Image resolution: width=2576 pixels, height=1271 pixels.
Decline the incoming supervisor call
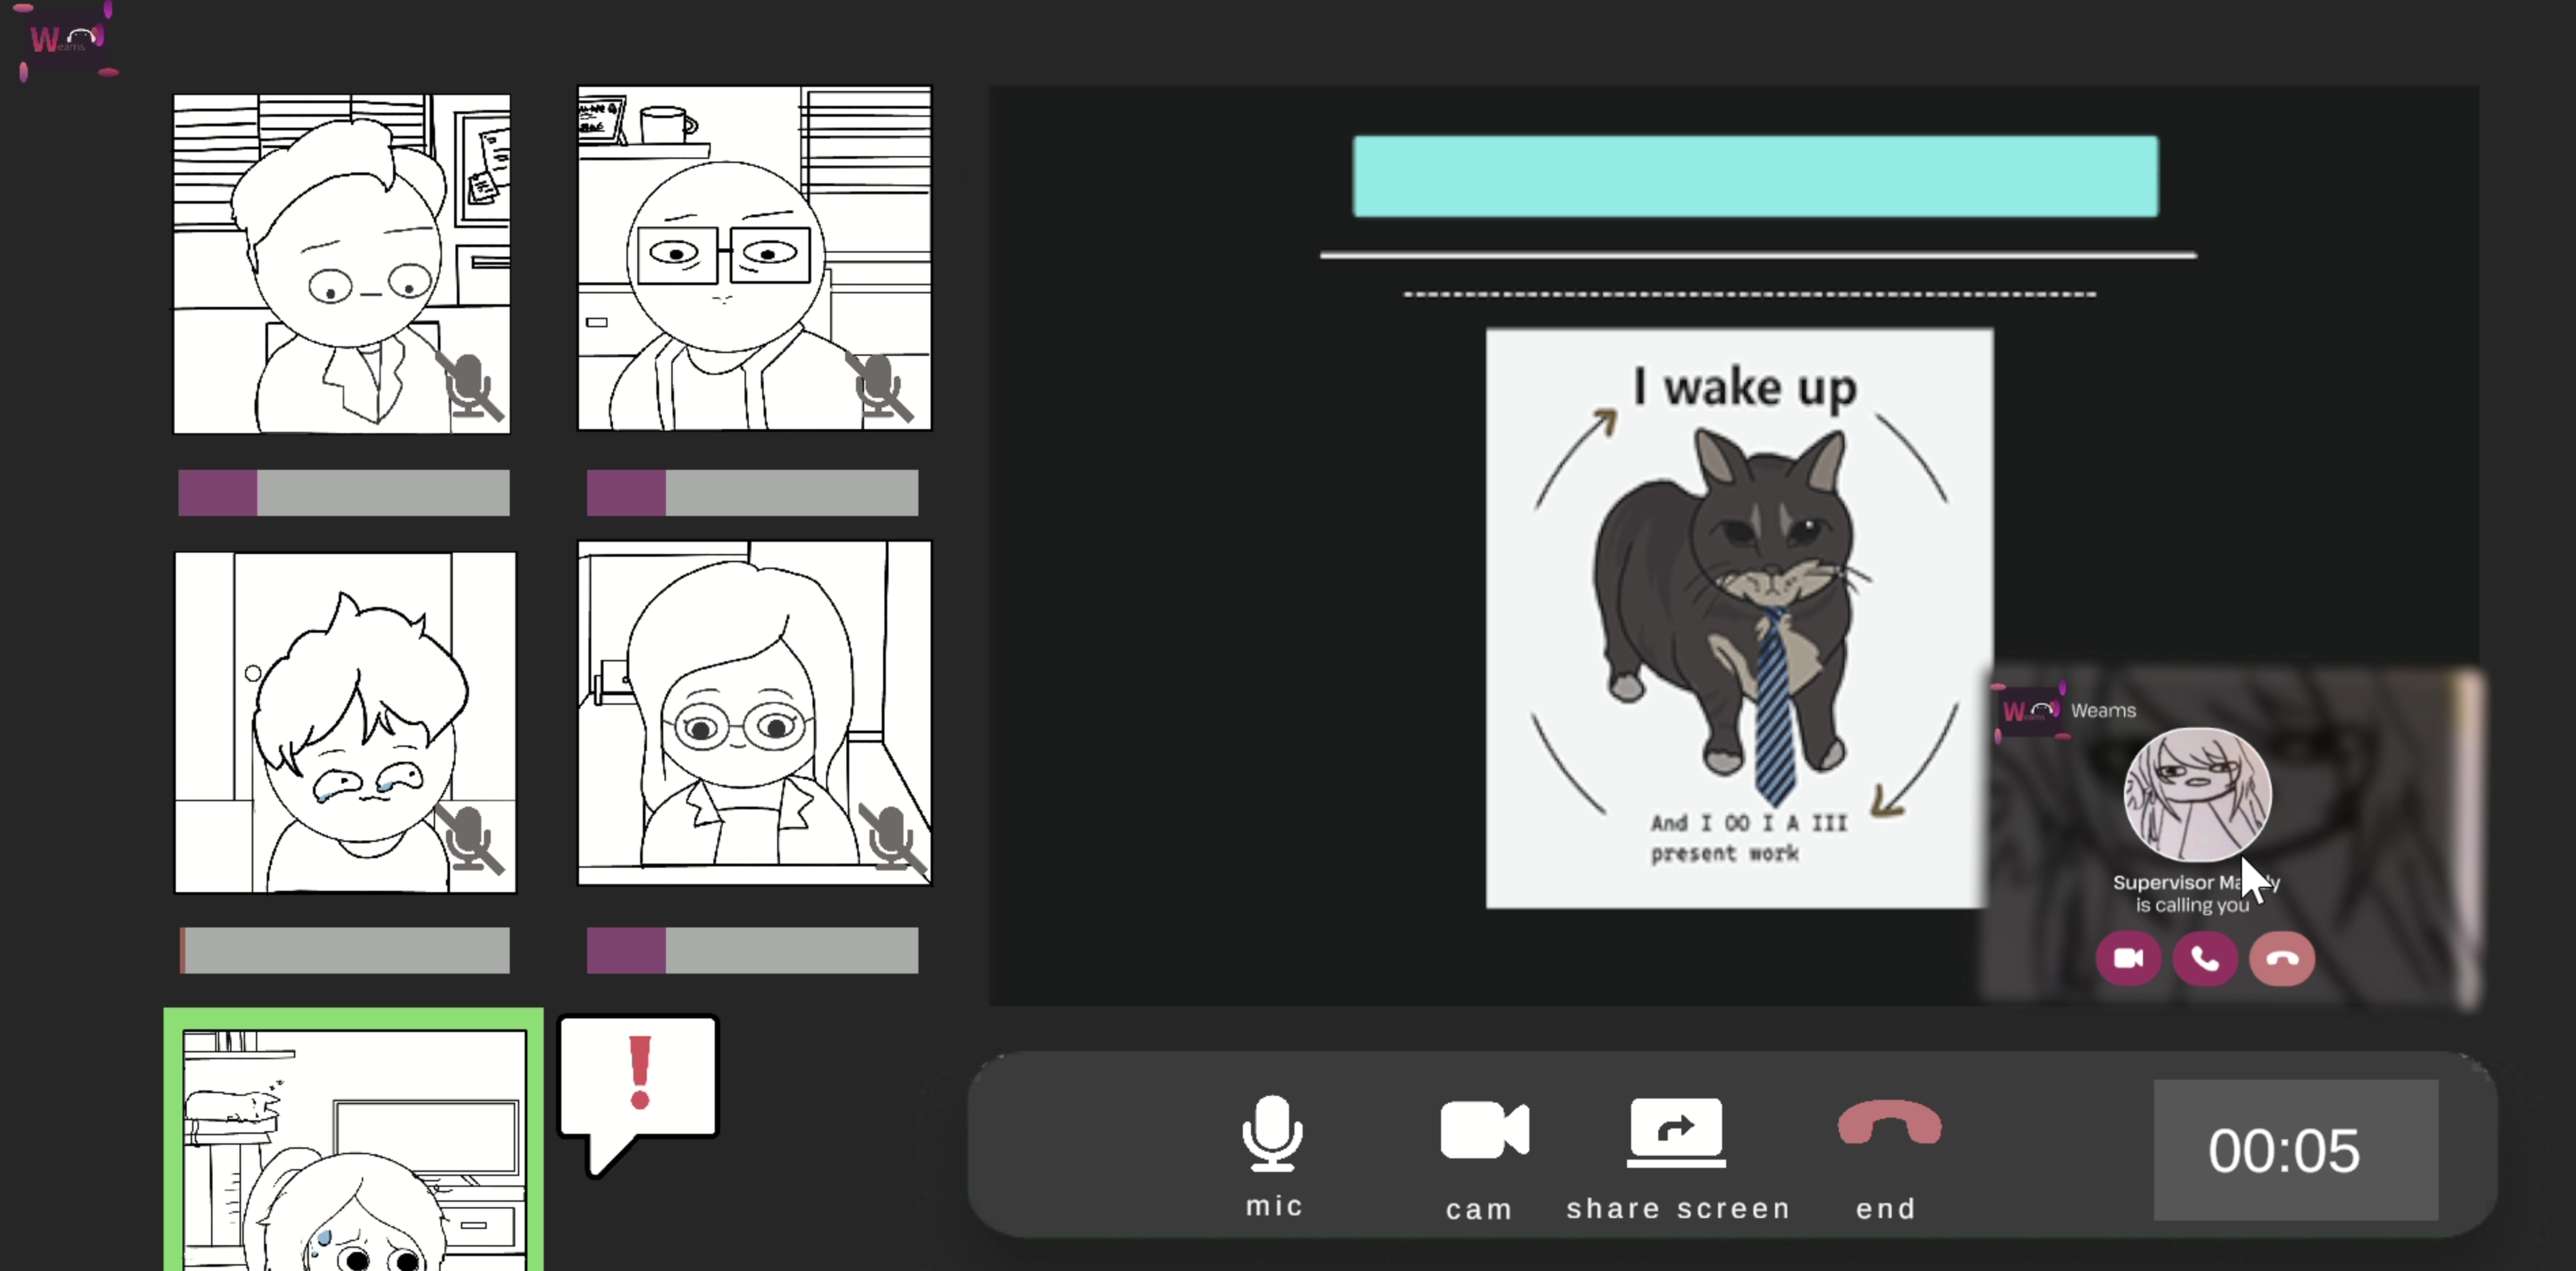click(x=2281, y=958)
